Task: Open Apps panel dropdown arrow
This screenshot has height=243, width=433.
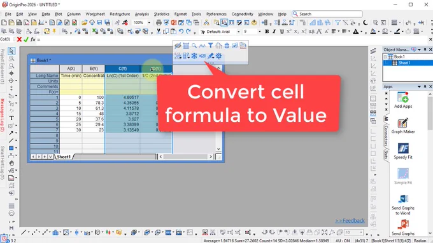Action: tap(419, 86)
